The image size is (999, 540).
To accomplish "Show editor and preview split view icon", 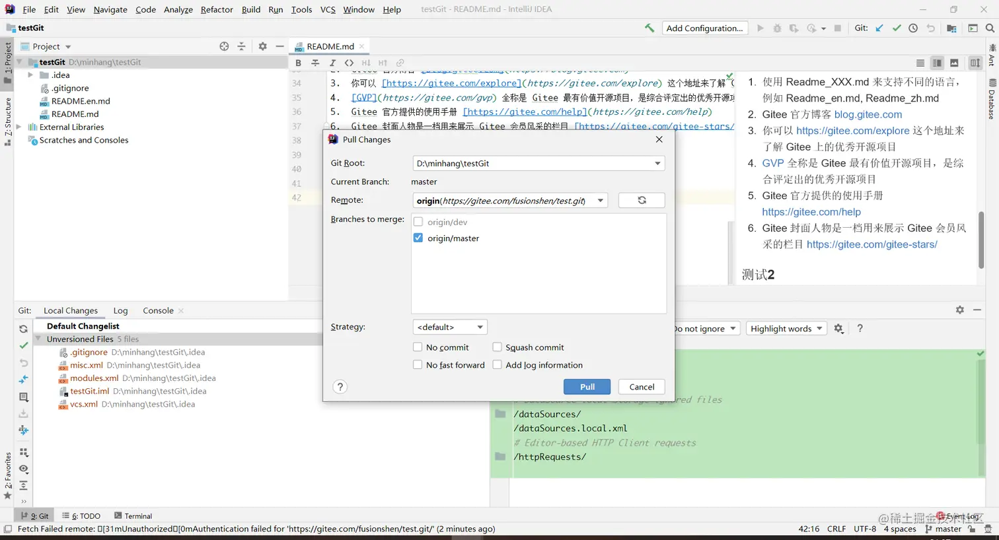I will click(x=937, y=63).
